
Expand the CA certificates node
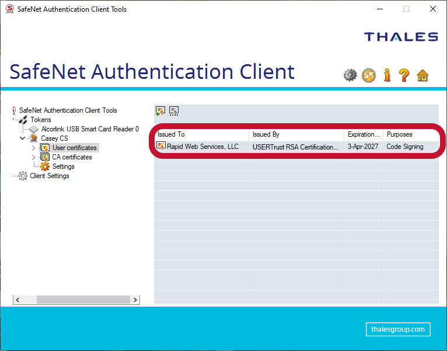coord(34,157)
